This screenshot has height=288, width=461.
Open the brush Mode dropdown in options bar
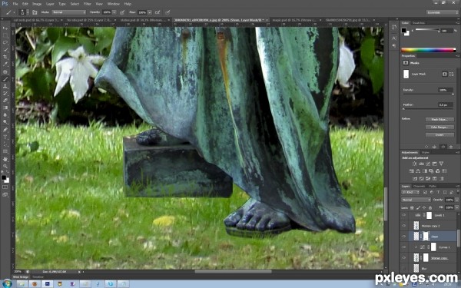coord(69,12)
